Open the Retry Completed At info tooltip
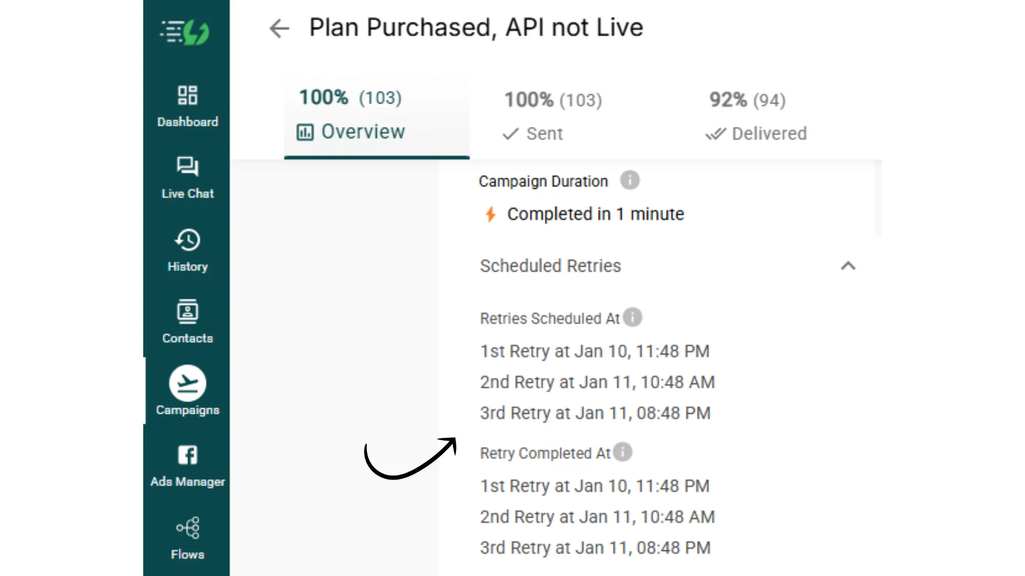 tap(622, 452)
